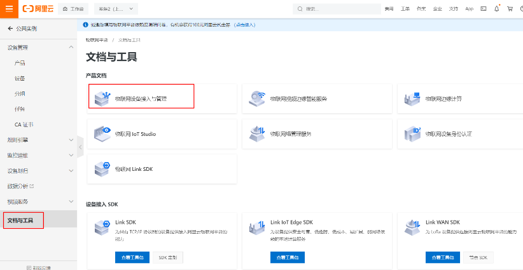Open the 物联网 IoT Studio doc card

tap(162, 134)
